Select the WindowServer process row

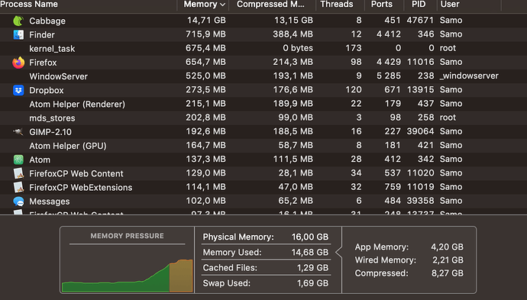[263, 76]
